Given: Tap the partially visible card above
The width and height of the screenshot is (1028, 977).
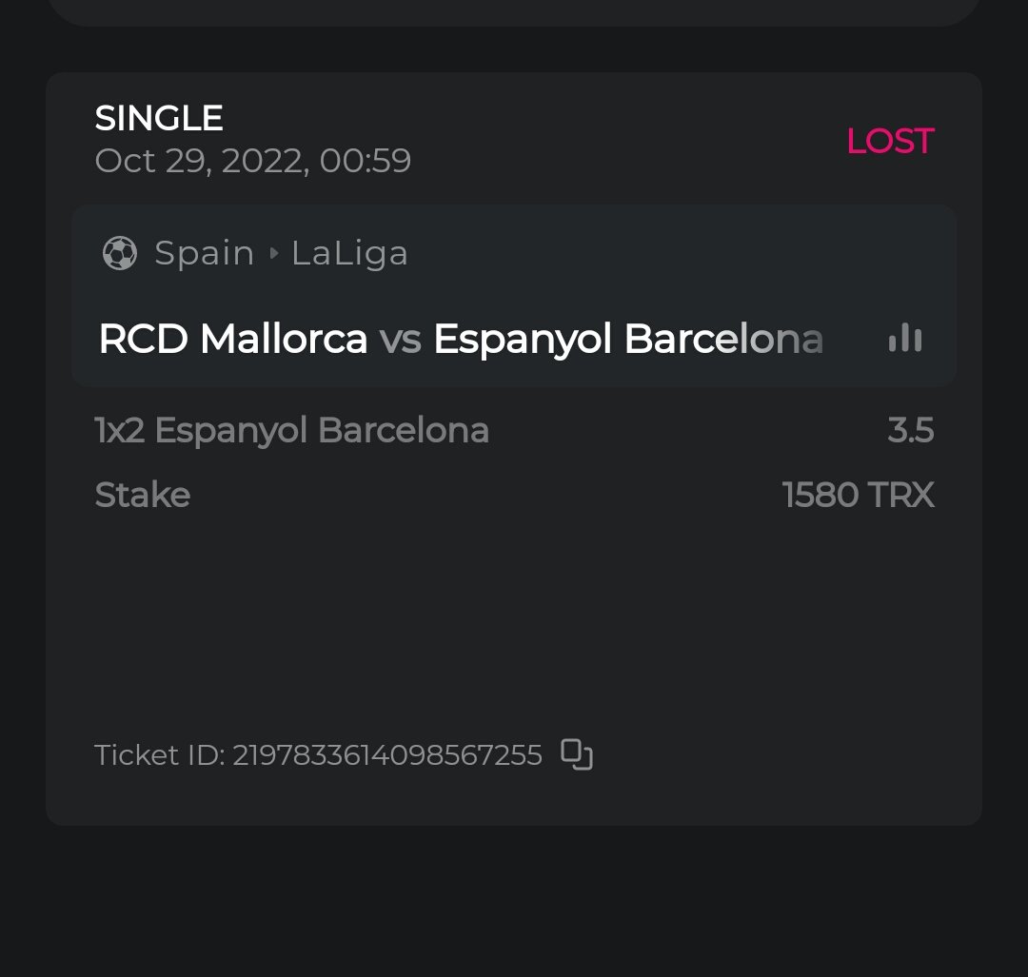Looking at the screenshot, I should pos(514,11).
